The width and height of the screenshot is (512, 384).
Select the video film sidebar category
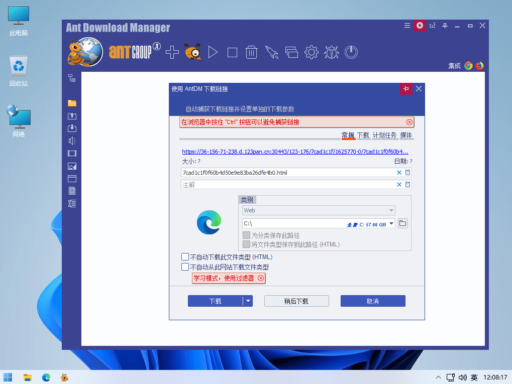(x=72, y=153)
